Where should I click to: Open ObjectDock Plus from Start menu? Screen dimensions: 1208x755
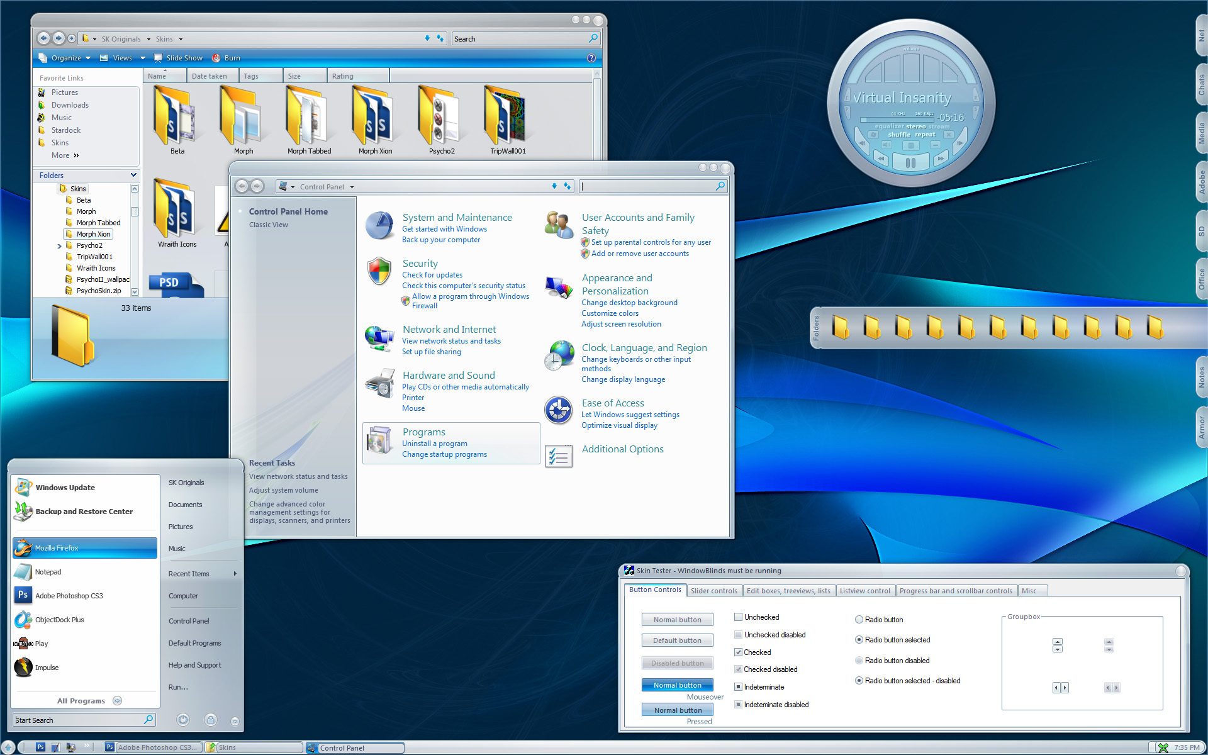pyautogui.click(x=85, y=620)
